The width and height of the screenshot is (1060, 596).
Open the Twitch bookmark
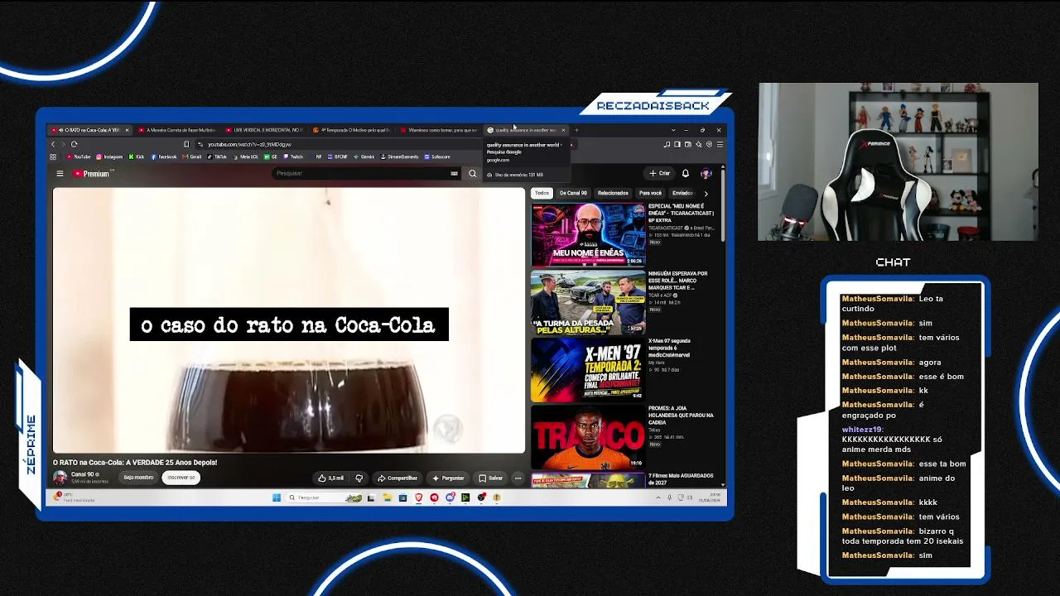click(x=293, y=156)
